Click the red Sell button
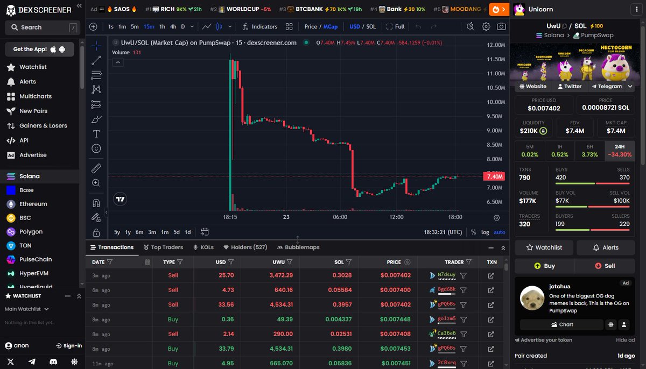Screen dimensions: 646x369 pos(605,266)
